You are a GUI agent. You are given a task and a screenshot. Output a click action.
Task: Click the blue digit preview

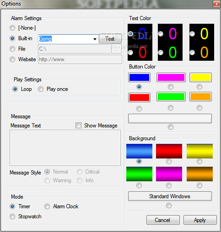(142, 33)
